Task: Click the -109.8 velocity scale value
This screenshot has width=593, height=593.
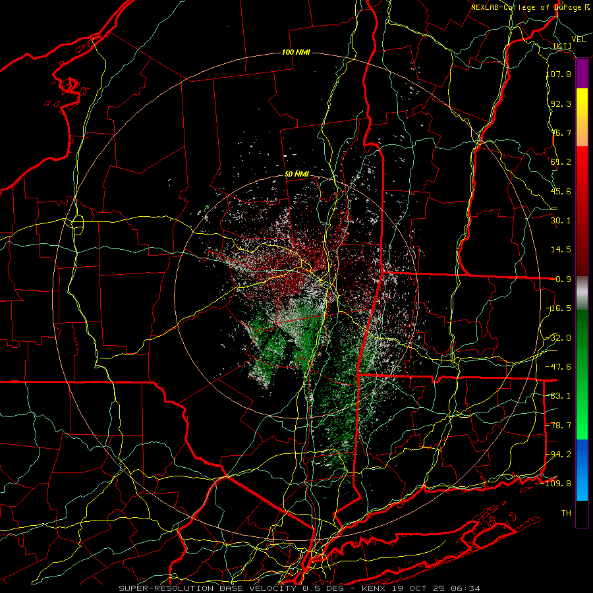Action: (556, 484)
